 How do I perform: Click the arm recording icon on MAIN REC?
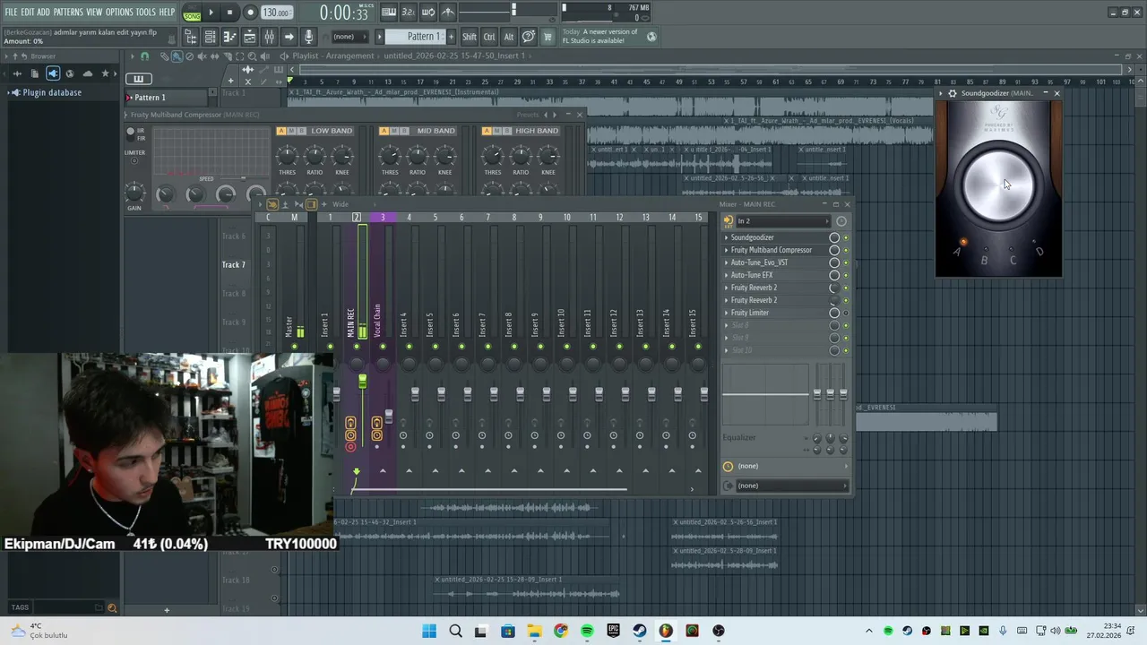[x=350, y=447]
